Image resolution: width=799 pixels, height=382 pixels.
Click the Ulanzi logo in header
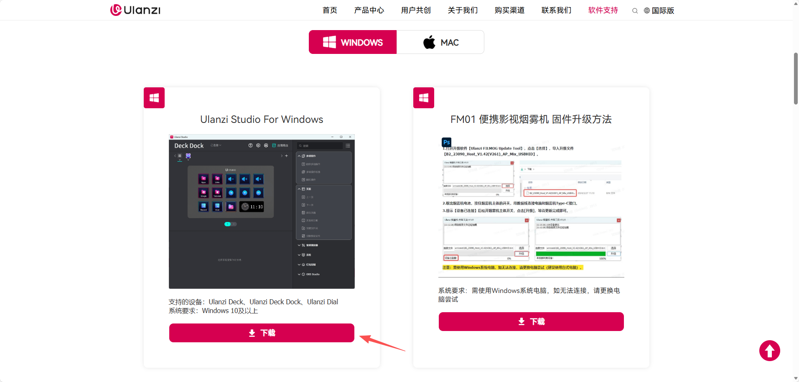tap(135, 10)
